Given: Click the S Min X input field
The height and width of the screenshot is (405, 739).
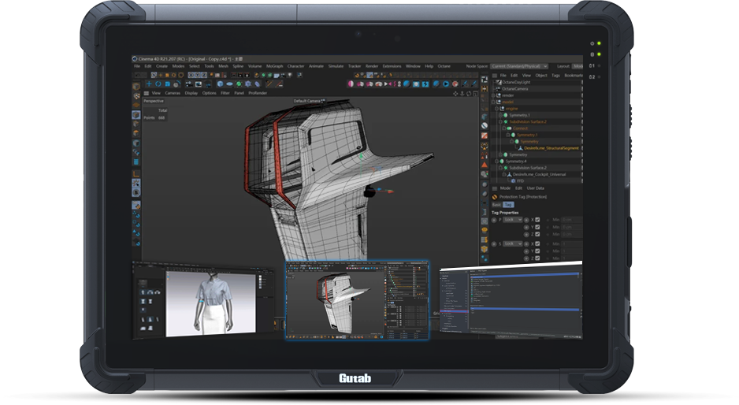Looking at the screenshot, I should point(572,243).
